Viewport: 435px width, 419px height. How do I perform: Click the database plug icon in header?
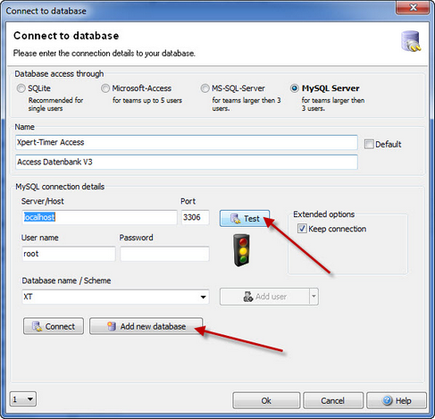pyautogui.click(x=411, y=41)
